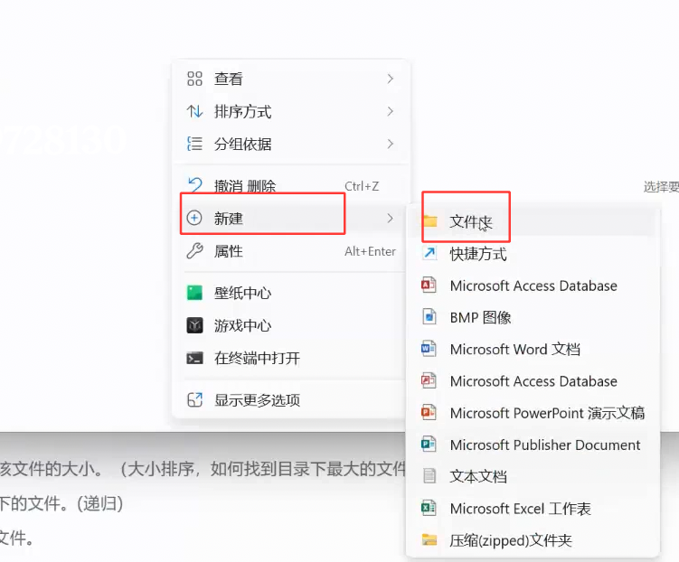Open 属性 properties entry
Screen dimensions: 679x562
[x=290, y=251]
